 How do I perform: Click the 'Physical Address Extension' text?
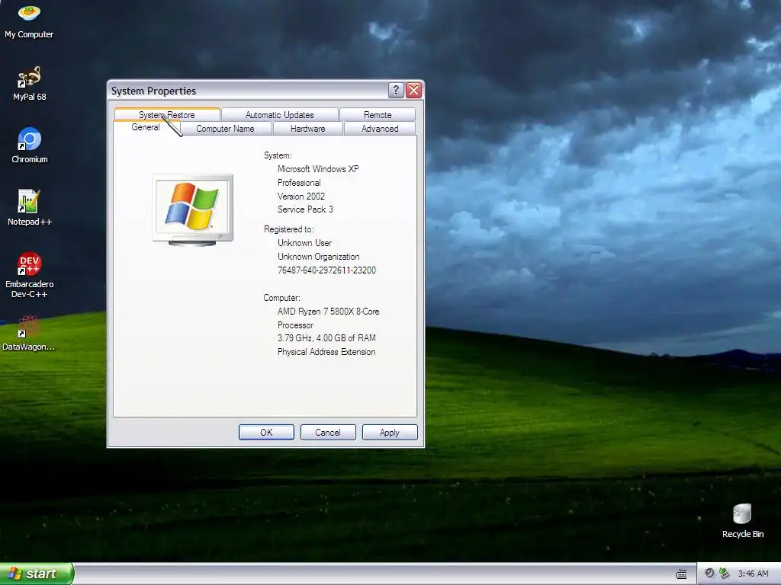[x=326, y=352]
